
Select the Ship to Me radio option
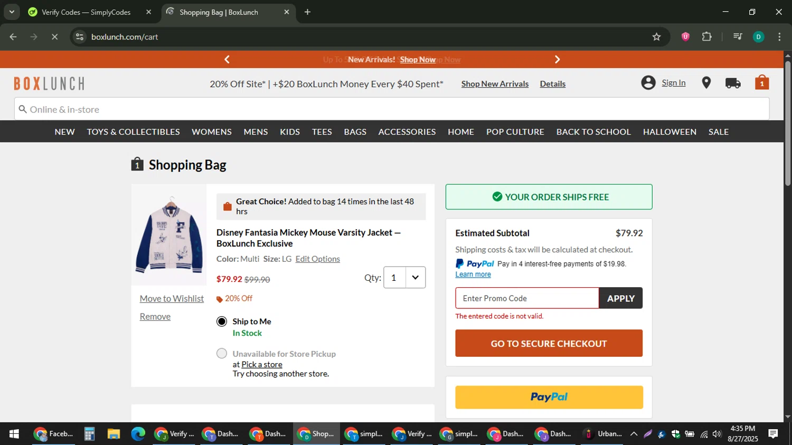click(222, 321)
